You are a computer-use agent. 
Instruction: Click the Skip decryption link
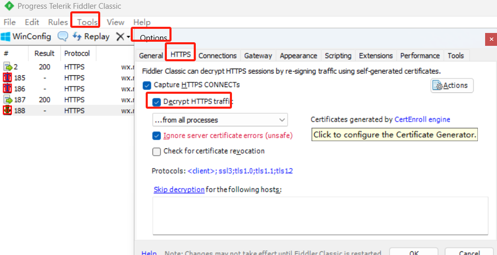tap(179, 190)
